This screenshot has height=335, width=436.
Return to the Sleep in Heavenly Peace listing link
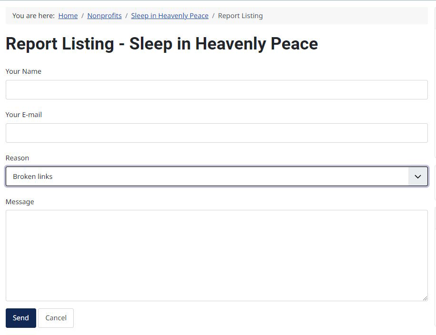point(169,16)
